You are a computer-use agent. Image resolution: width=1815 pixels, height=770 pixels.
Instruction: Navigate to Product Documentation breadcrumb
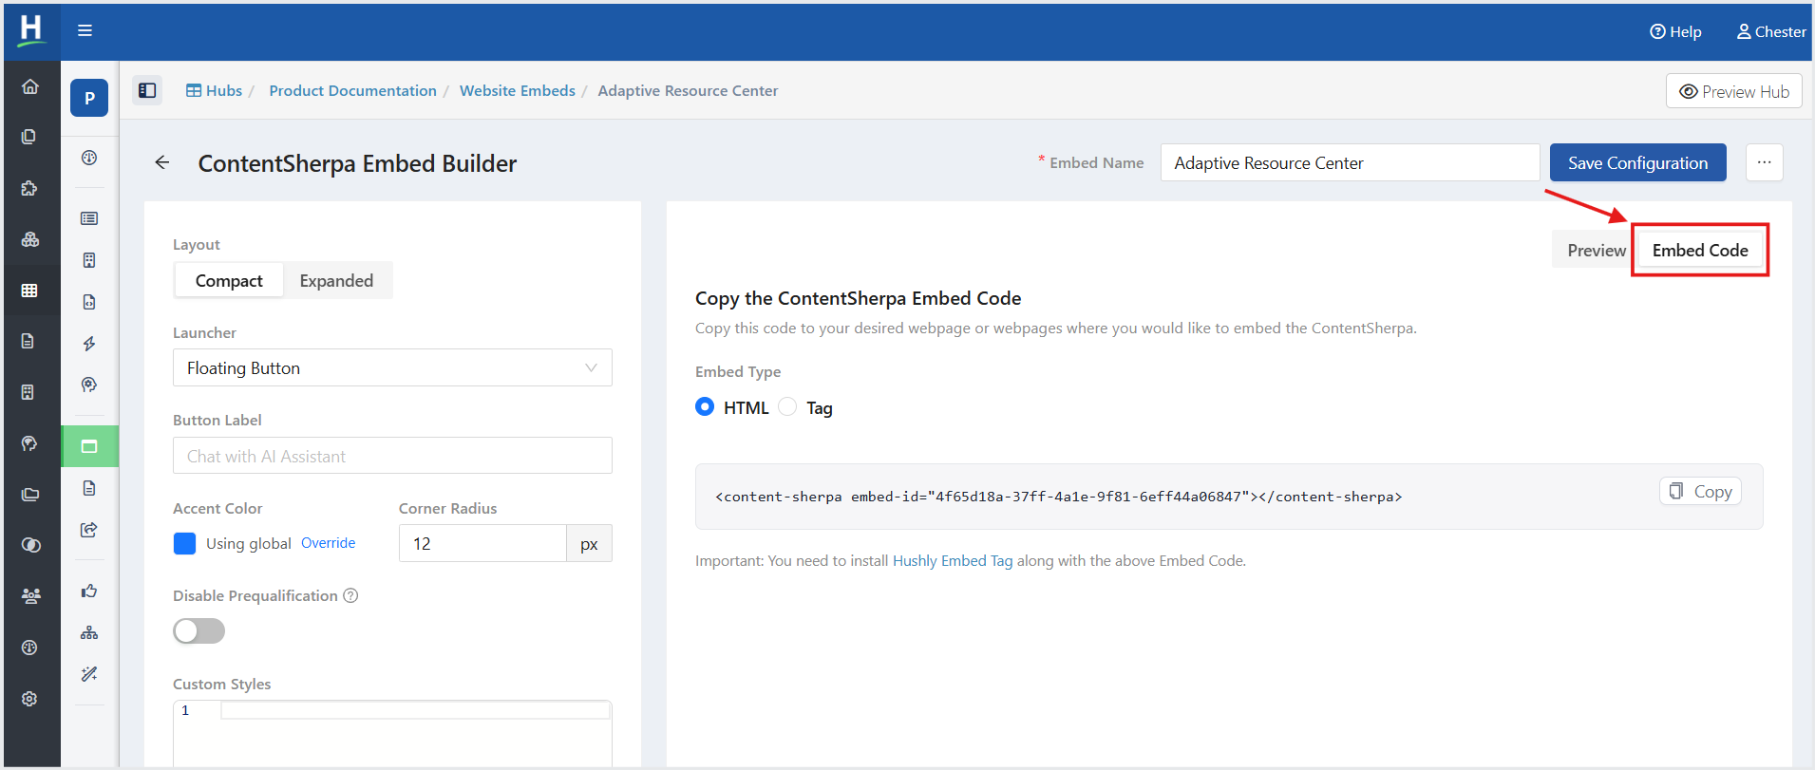(x=352, y=90)
